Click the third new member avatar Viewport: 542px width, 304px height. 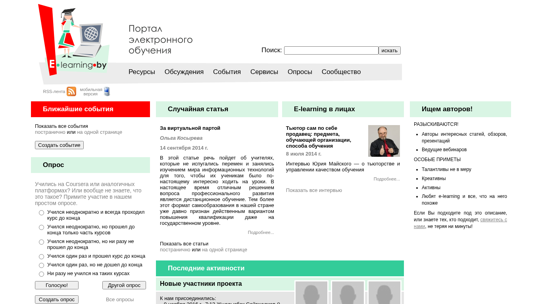384,293
